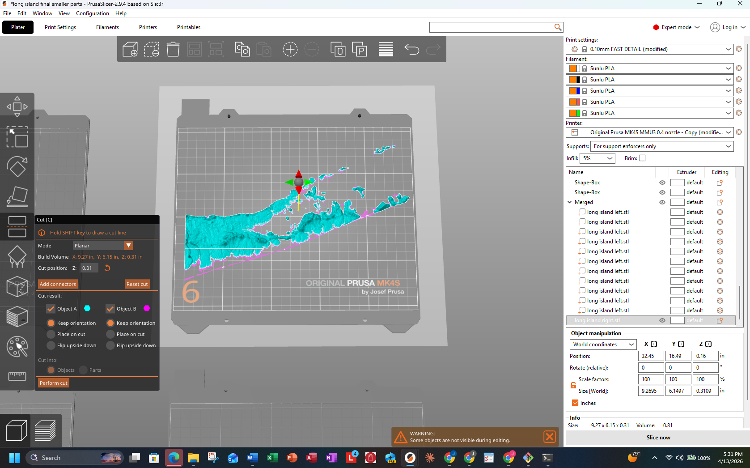This screenshot has width=750, height=468.
Task: Select Flip upside down for Object A
Action: 51,345
